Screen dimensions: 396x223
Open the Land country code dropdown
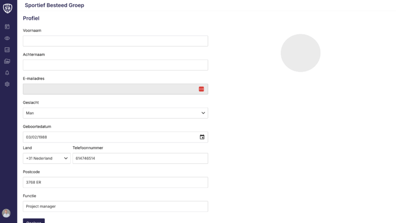(46, 158)
